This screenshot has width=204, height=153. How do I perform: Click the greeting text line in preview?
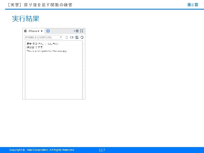pos(43,44)
